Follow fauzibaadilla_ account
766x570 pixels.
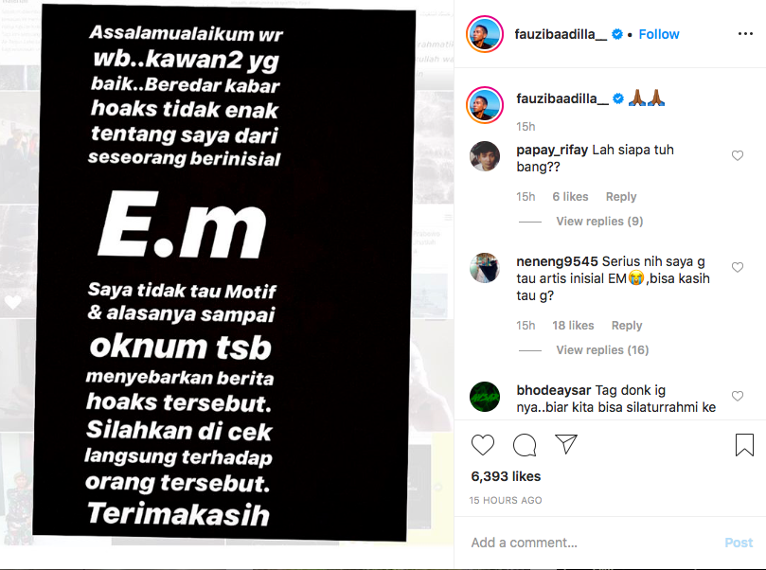(659, 34)
